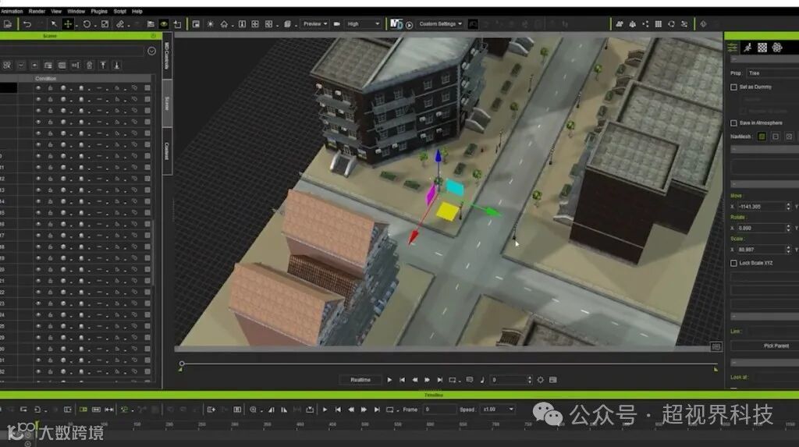The image size is (799, 447).
Task: Open the High quality dropdown
Action: (363, 24)
